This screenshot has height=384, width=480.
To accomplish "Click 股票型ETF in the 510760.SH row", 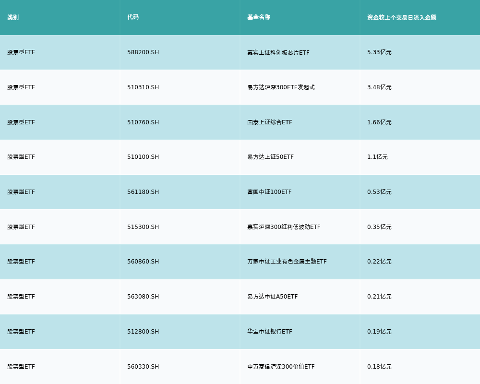I will click(21, 122).
